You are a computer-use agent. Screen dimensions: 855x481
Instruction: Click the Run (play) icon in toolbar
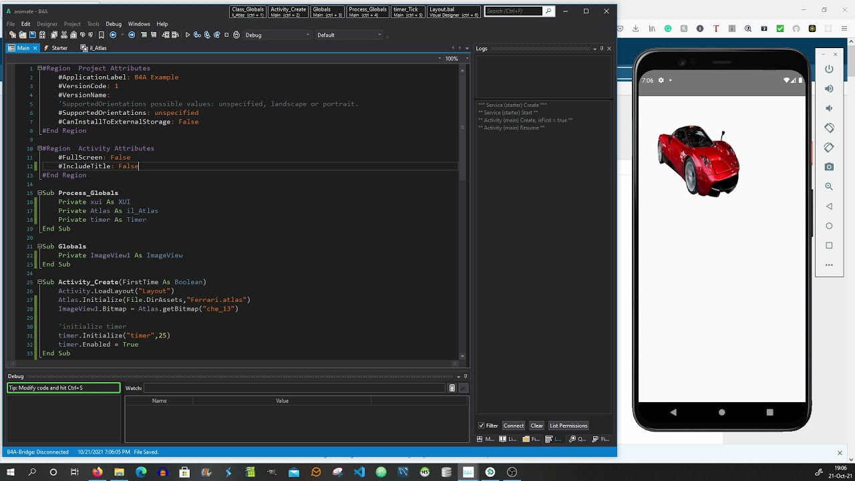188,35
